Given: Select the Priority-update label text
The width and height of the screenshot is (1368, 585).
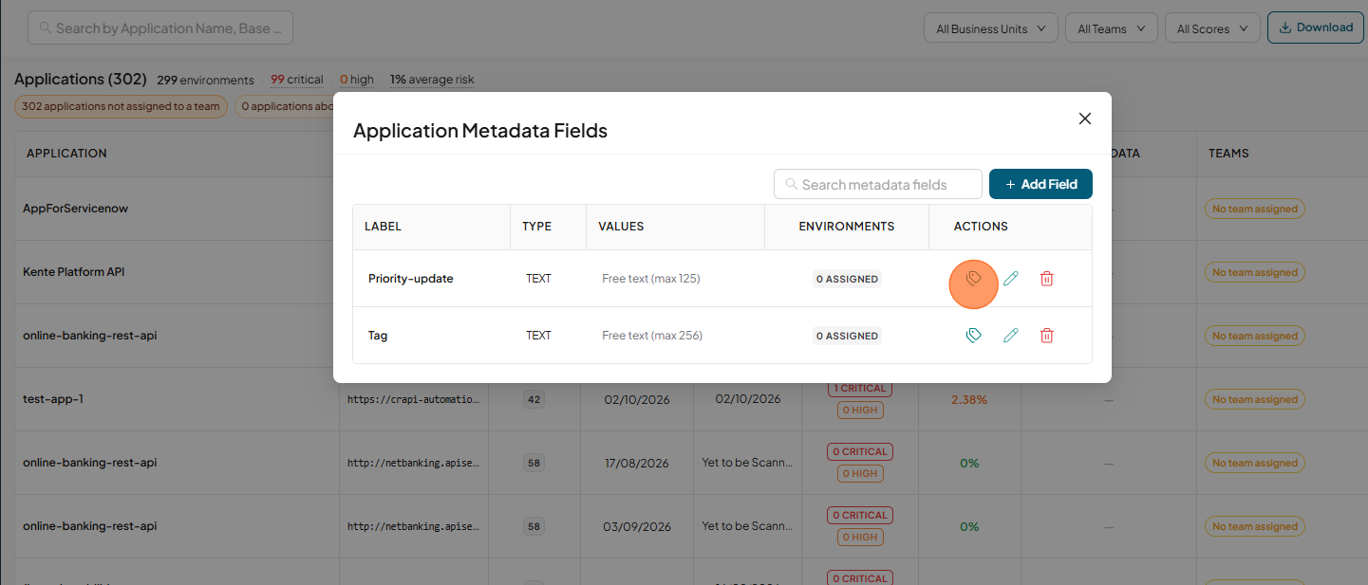Looking at the screenshot, I should point(411,279).
